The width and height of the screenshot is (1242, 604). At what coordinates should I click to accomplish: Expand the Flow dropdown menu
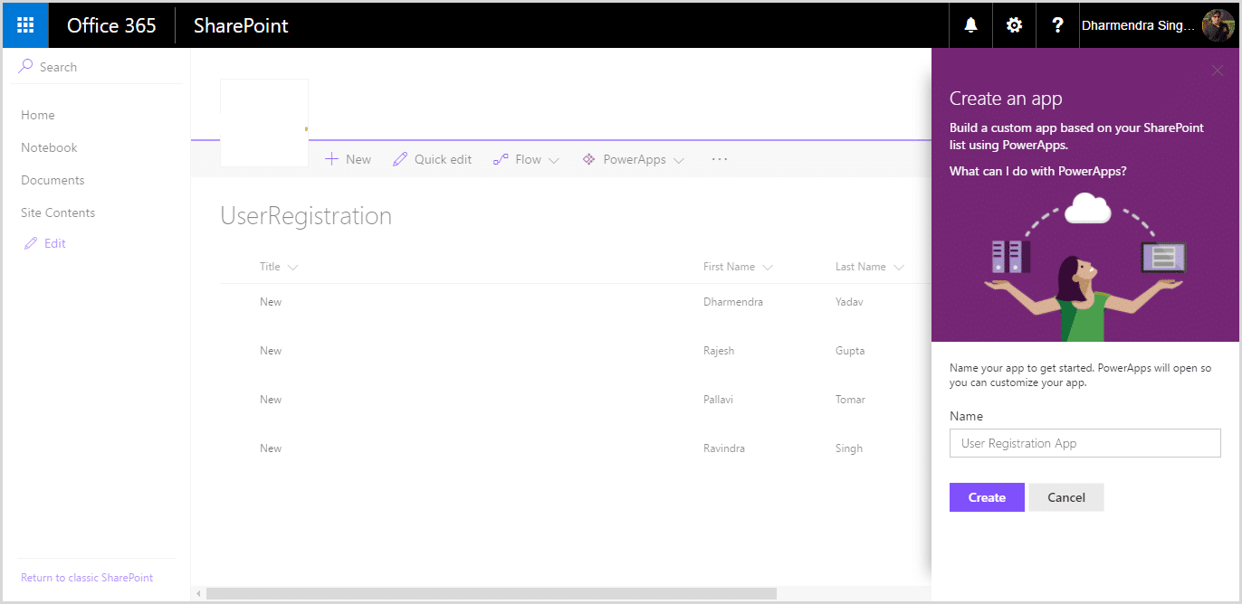[526, 159]
